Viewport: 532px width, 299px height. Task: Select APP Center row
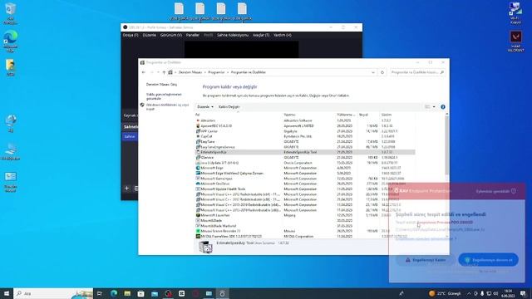point(305,131)
